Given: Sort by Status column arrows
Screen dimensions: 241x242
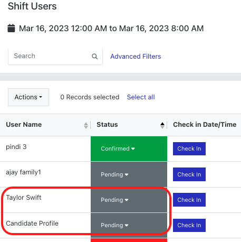Looking at the screenshot, I should pos(162,125).
